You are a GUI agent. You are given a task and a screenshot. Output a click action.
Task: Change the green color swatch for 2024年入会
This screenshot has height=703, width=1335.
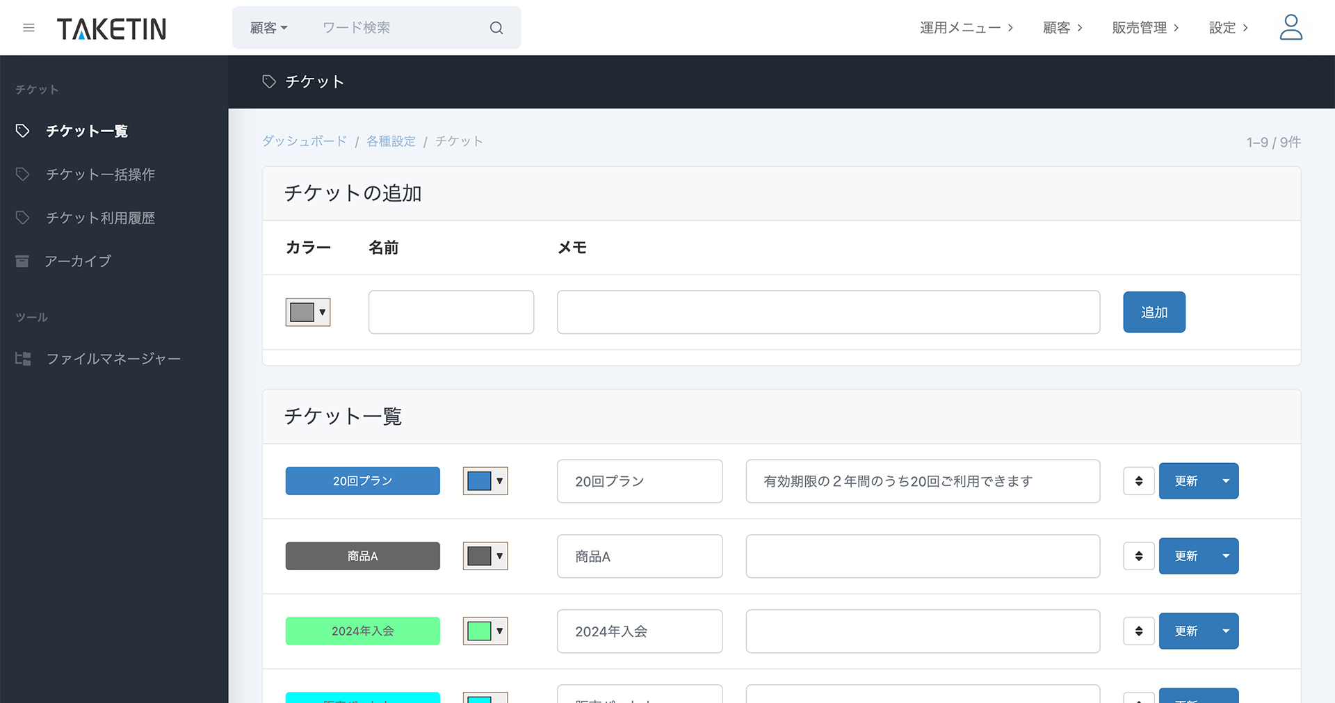(485, 631)
